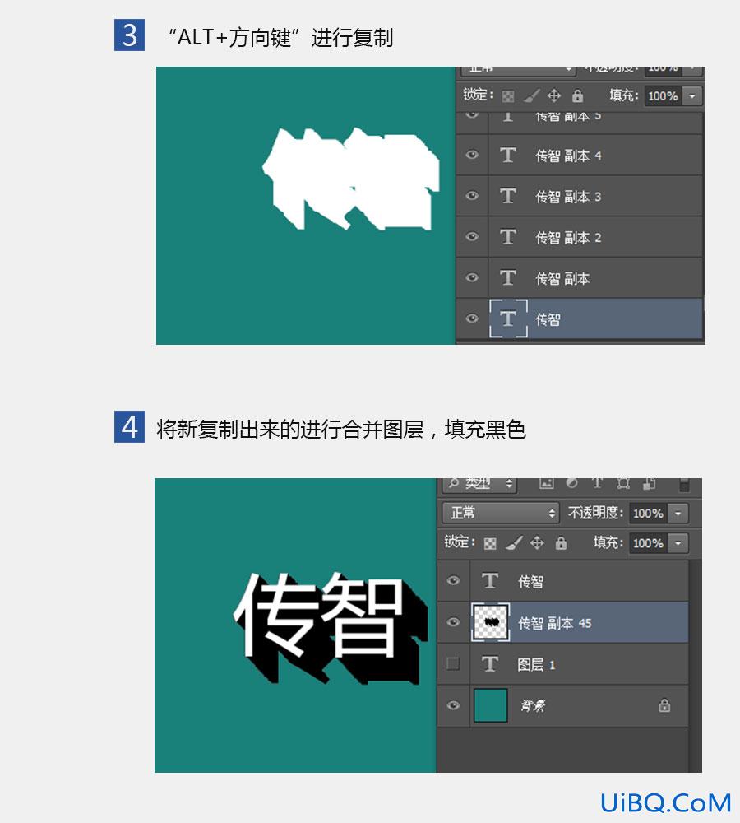Viewport: 740px width, 823px height.
Task: Hide the 传智 副本 3 layer
Action: pyautogui.click(x=472, y=196)
